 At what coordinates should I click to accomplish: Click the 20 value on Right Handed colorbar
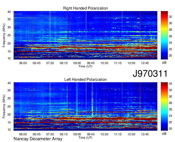(170, 56)
